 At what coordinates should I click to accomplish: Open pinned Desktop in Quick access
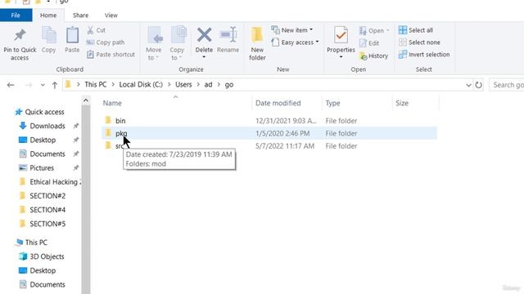click(x=43, y=140)
